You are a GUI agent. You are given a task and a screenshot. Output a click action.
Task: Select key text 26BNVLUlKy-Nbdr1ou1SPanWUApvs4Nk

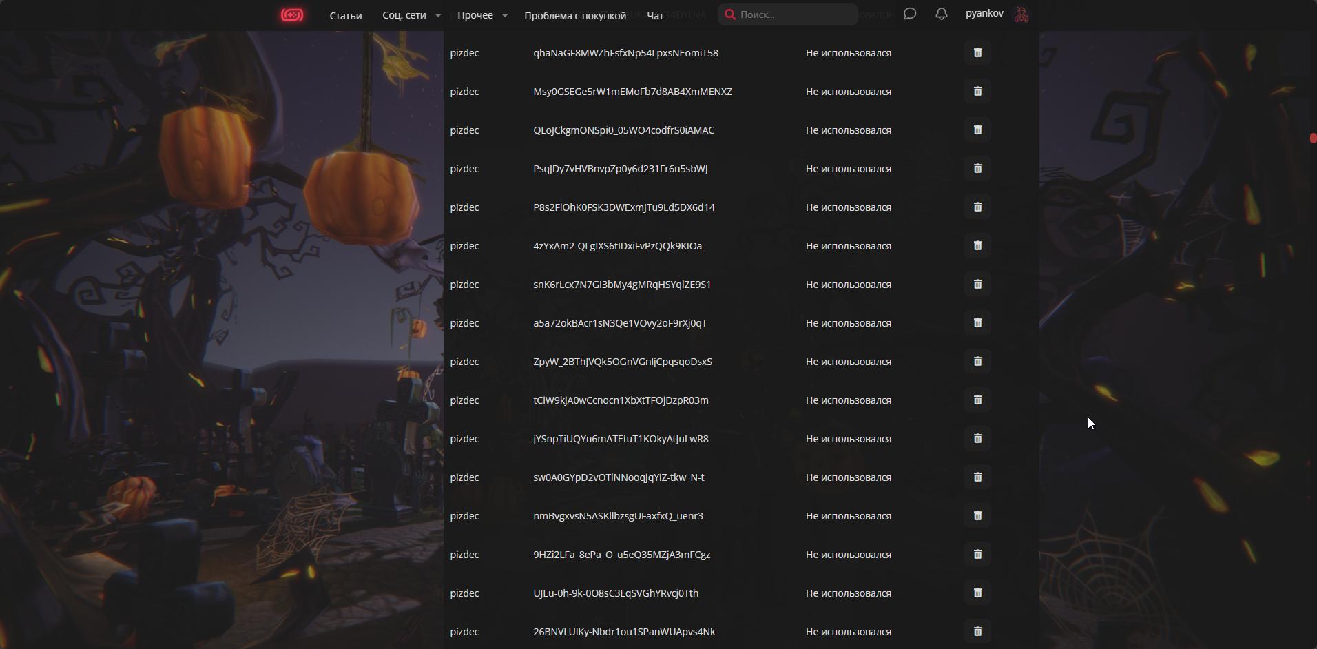point(624,632)
